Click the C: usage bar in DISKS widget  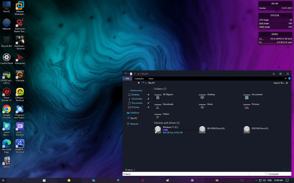[x=276, y=40]
